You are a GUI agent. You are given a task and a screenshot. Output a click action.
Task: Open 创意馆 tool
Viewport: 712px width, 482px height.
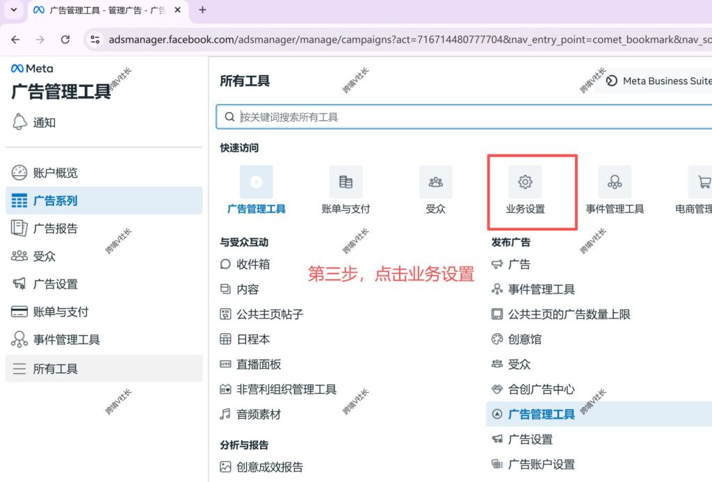pos(517,339)
